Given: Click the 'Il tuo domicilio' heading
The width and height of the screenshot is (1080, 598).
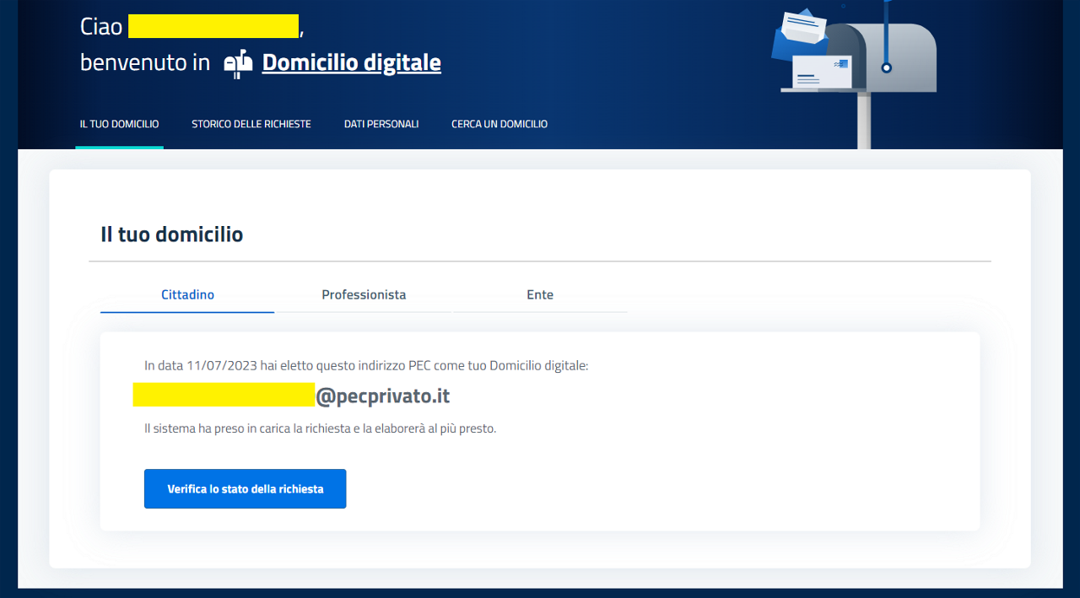Looking at the screenshot, I should (x=171, y=234).
